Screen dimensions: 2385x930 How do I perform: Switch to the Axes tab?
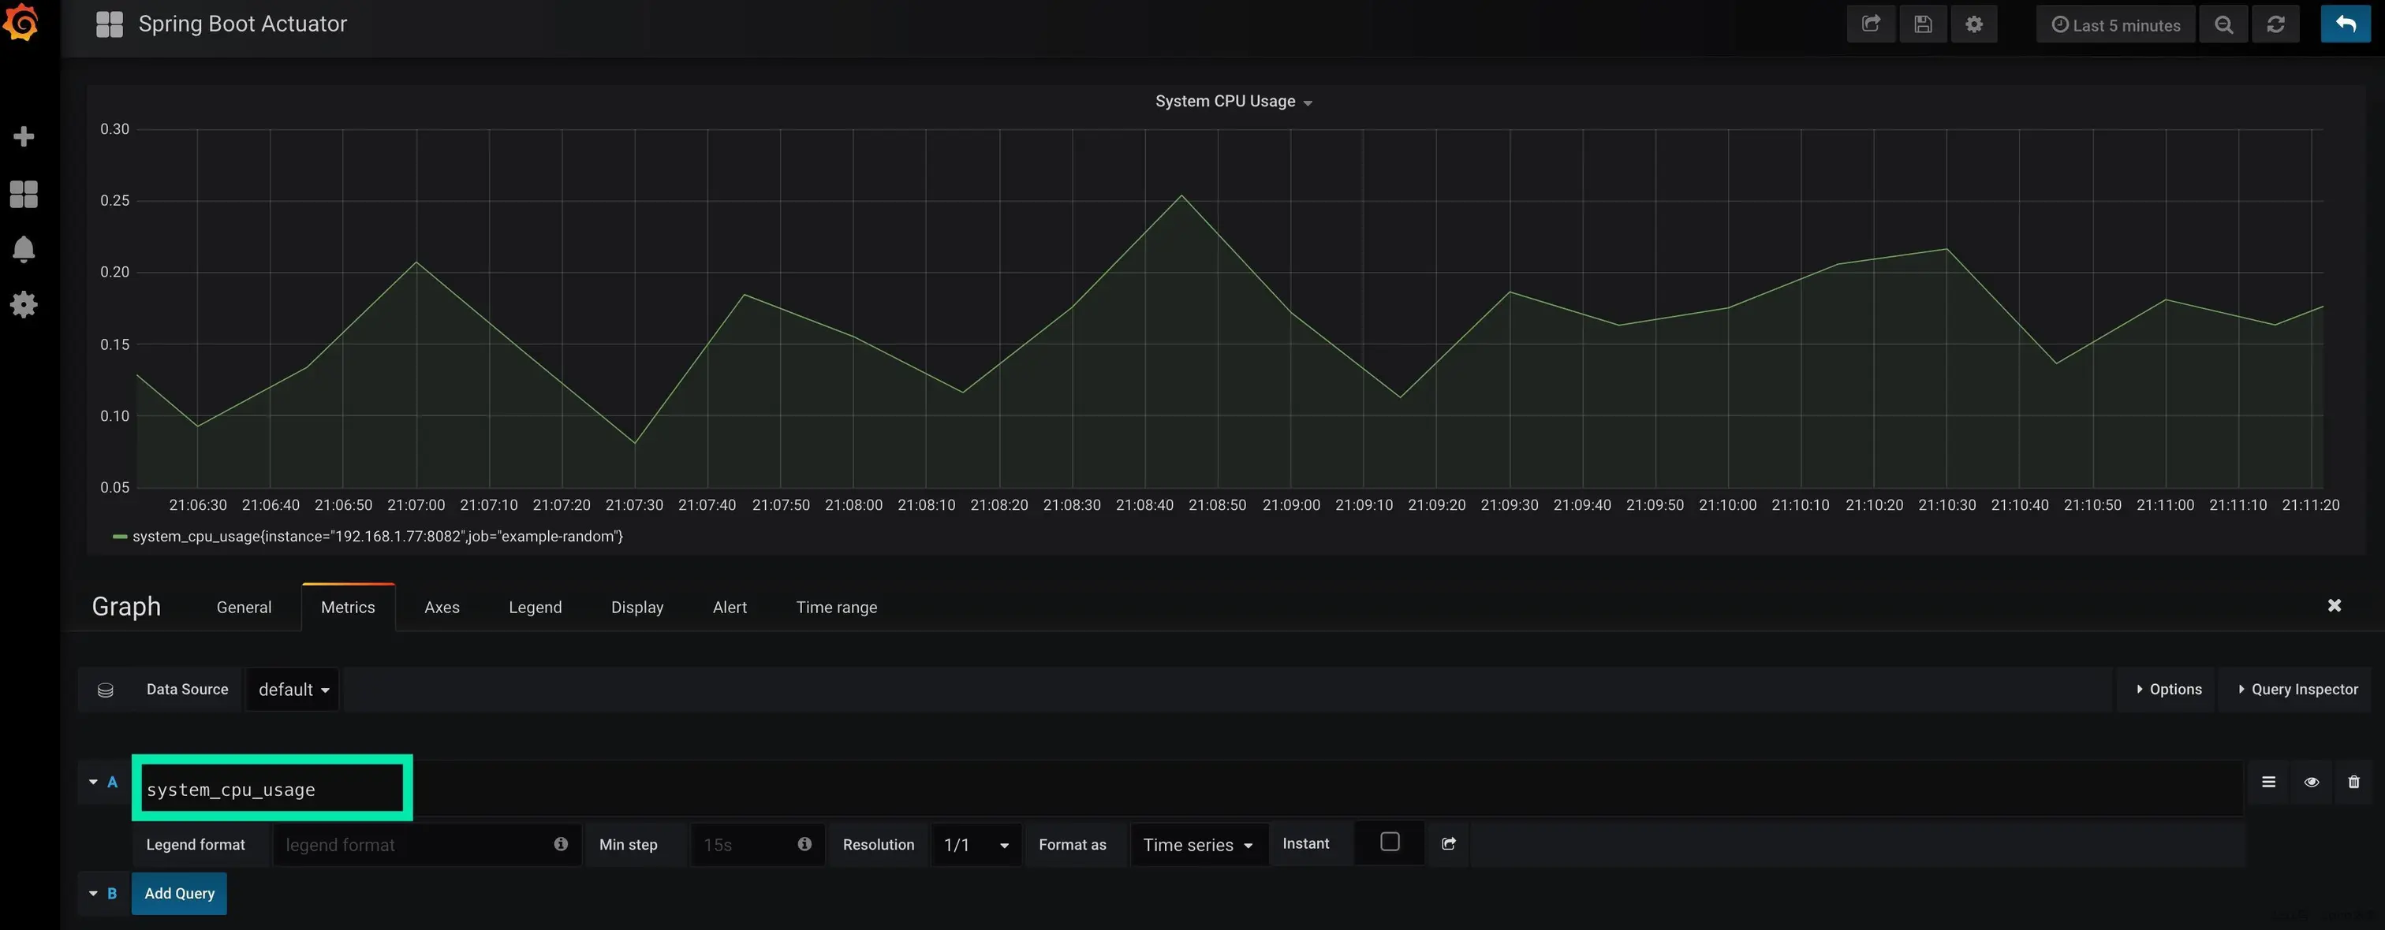point(442,608)
